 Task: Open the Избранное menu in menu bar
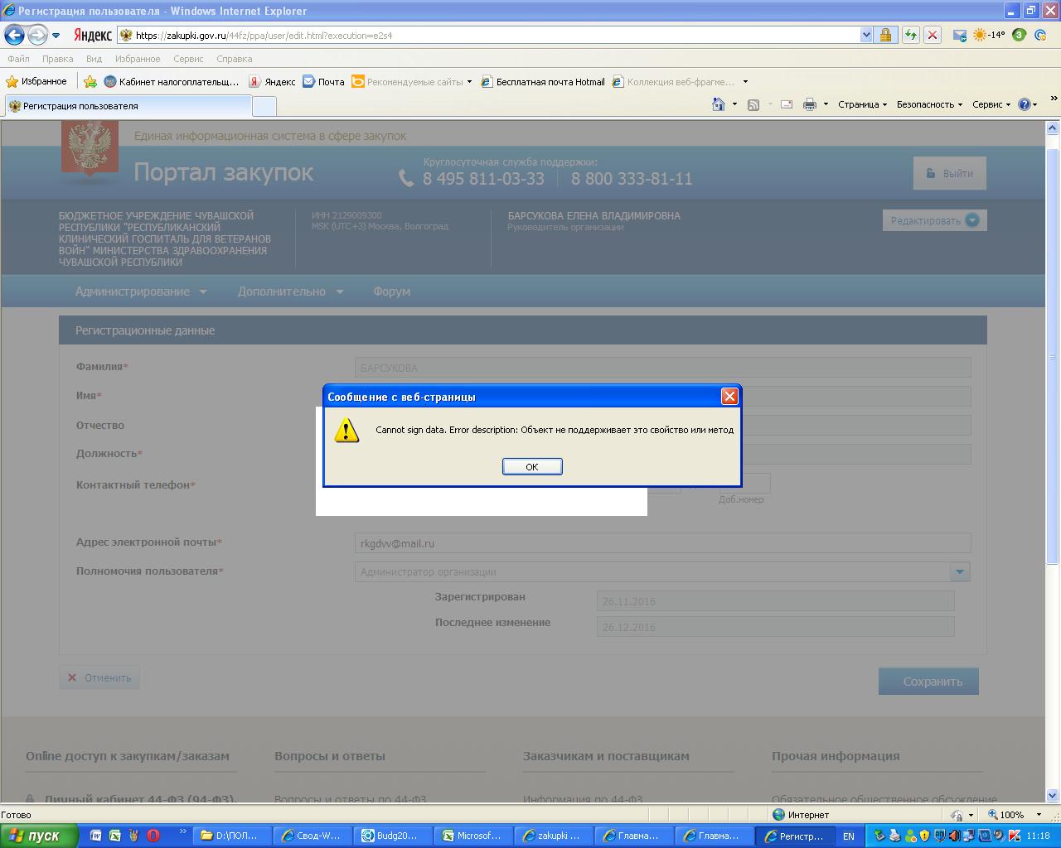tap(138, 59)
